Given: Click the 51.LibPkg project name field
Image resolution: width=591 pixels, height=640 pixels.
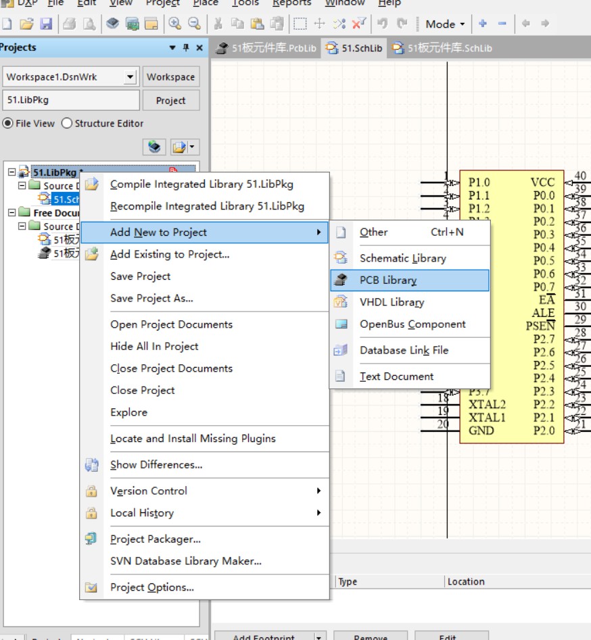Looking at the screenshot, I should click(x=71, y=100).
